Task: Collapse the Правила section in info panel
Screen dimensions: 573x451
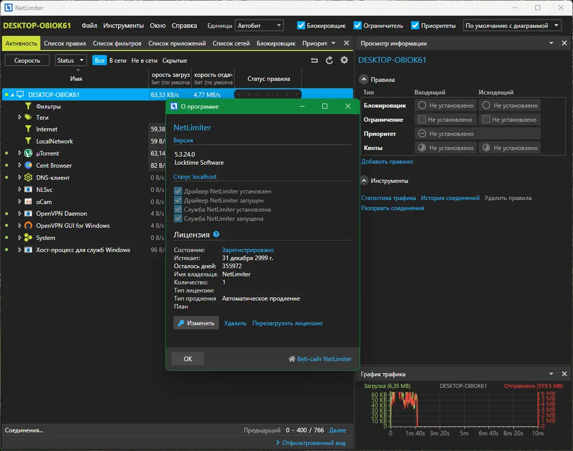Action: 364,79
